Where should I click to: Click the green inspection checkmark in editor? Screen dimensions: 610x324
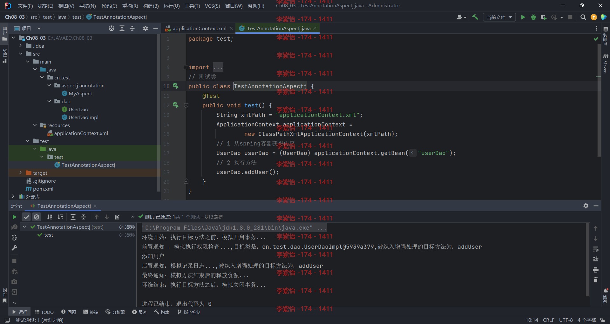(x=596, y=39)
